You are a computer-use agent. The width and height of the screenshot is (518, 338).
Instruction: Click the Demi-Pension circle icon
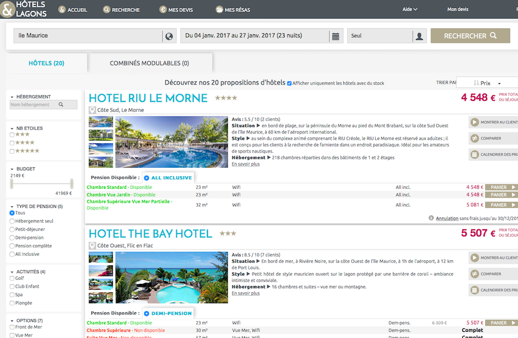(147, 314)
